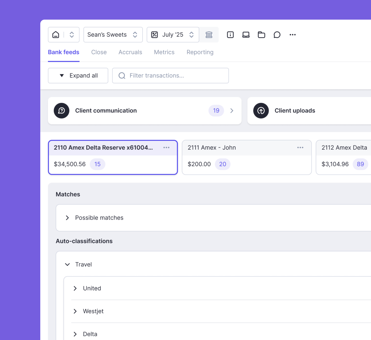Click the home icon button
The width and height of the screenshot is (371, 340).
[x=56, y=35]
